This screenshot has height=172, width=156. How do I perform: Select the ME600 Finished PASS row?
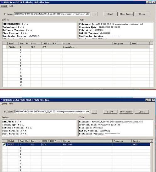[x=76, y=145]
